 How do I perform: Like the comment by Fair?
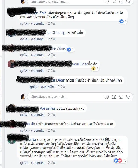click(x=24, y=23)
